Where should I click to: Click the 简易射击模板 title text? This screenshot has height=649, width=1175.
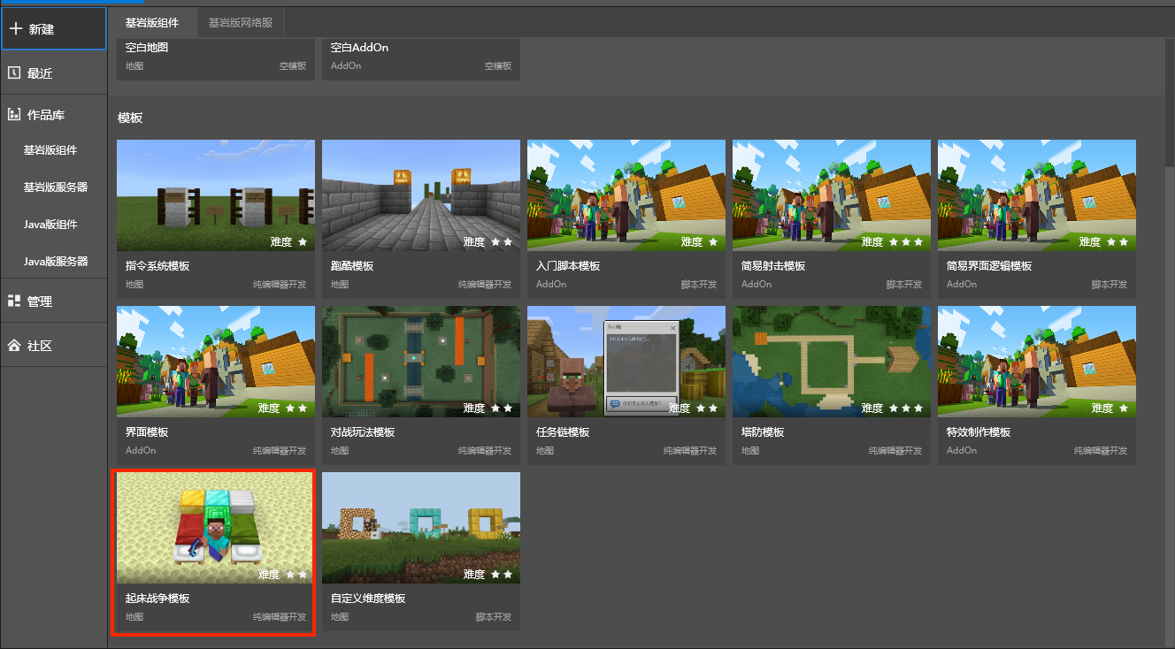773,266
